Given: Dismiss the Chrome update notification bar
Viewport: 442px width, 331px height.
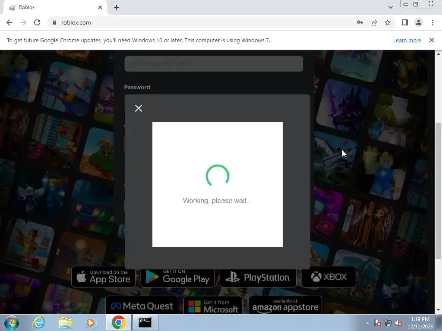Looking at the screenshot, I should point(431,40).
